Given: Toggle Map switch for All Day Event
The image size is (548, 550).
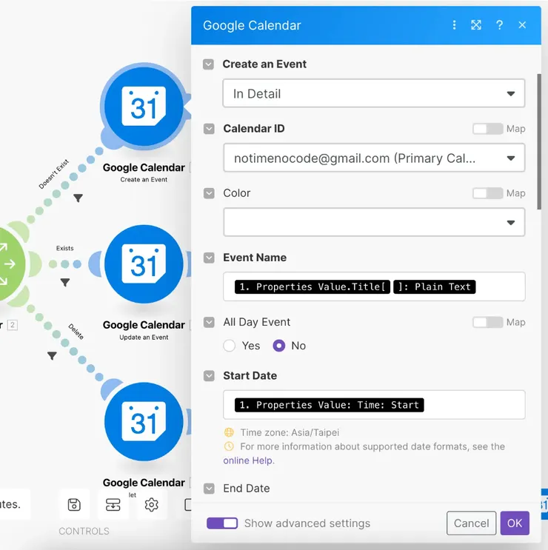Looking at the screenshot, I should coord(488,322).
